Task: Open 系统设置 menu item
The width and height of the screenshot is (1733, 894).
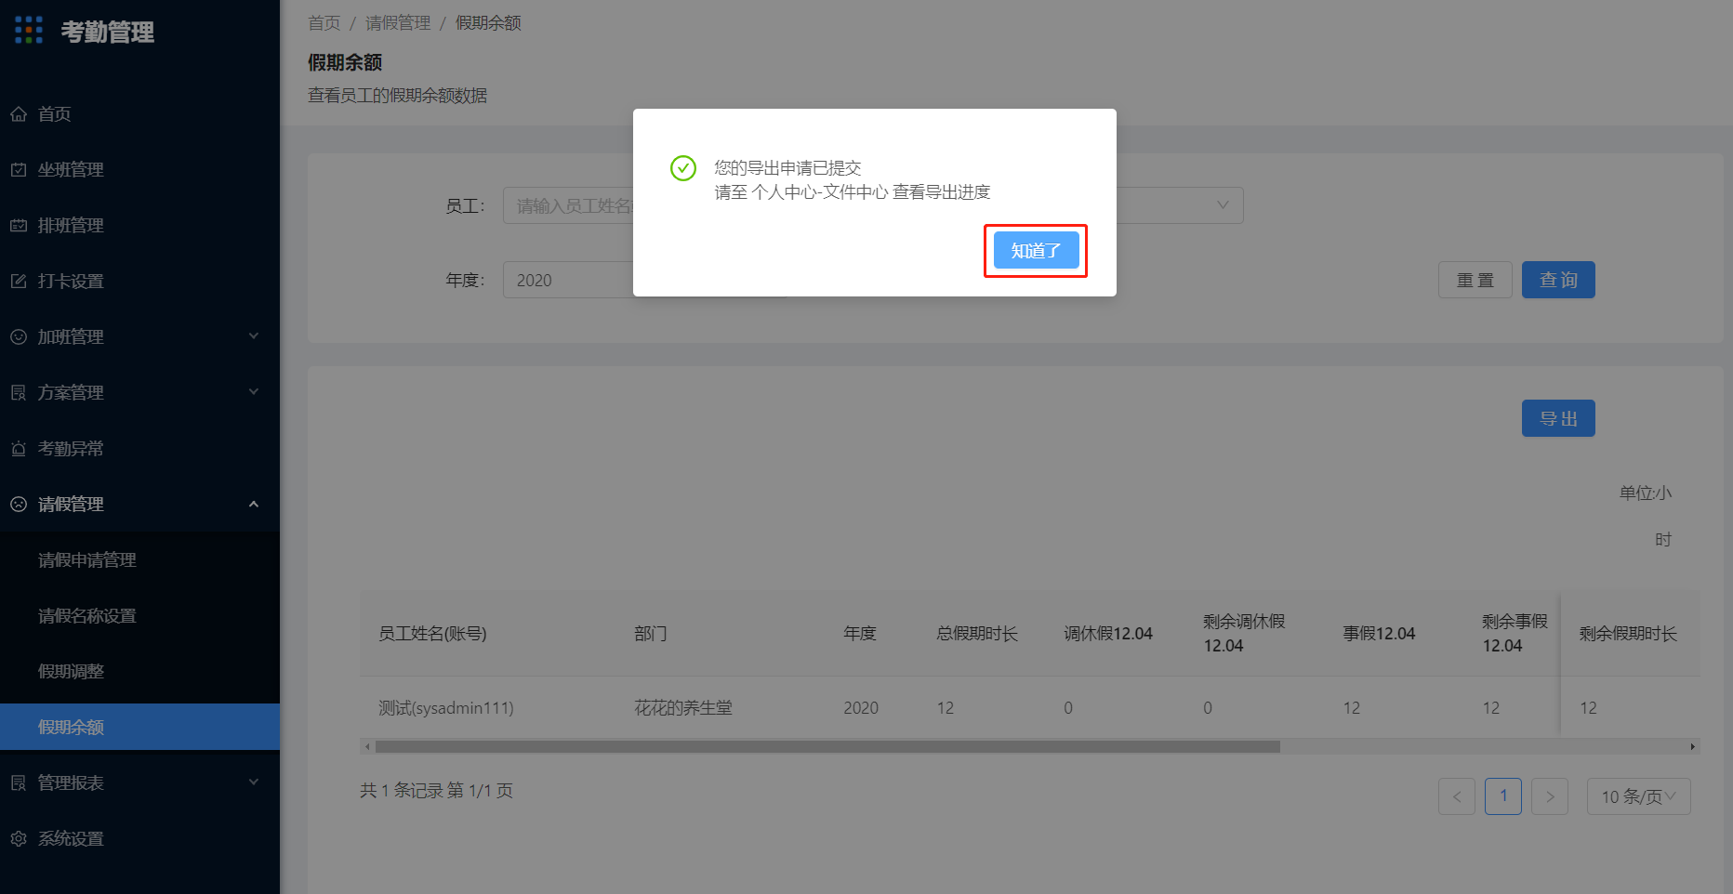Action: click(x=139, y=839)
